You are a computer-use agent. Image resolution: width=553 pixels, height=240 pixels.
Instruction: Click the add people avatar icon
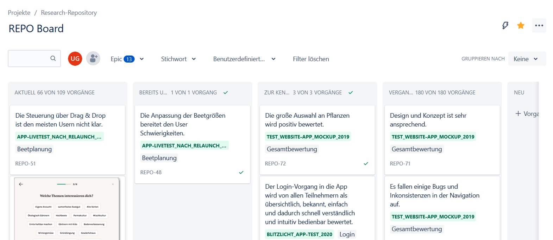(x=93, y=59)
